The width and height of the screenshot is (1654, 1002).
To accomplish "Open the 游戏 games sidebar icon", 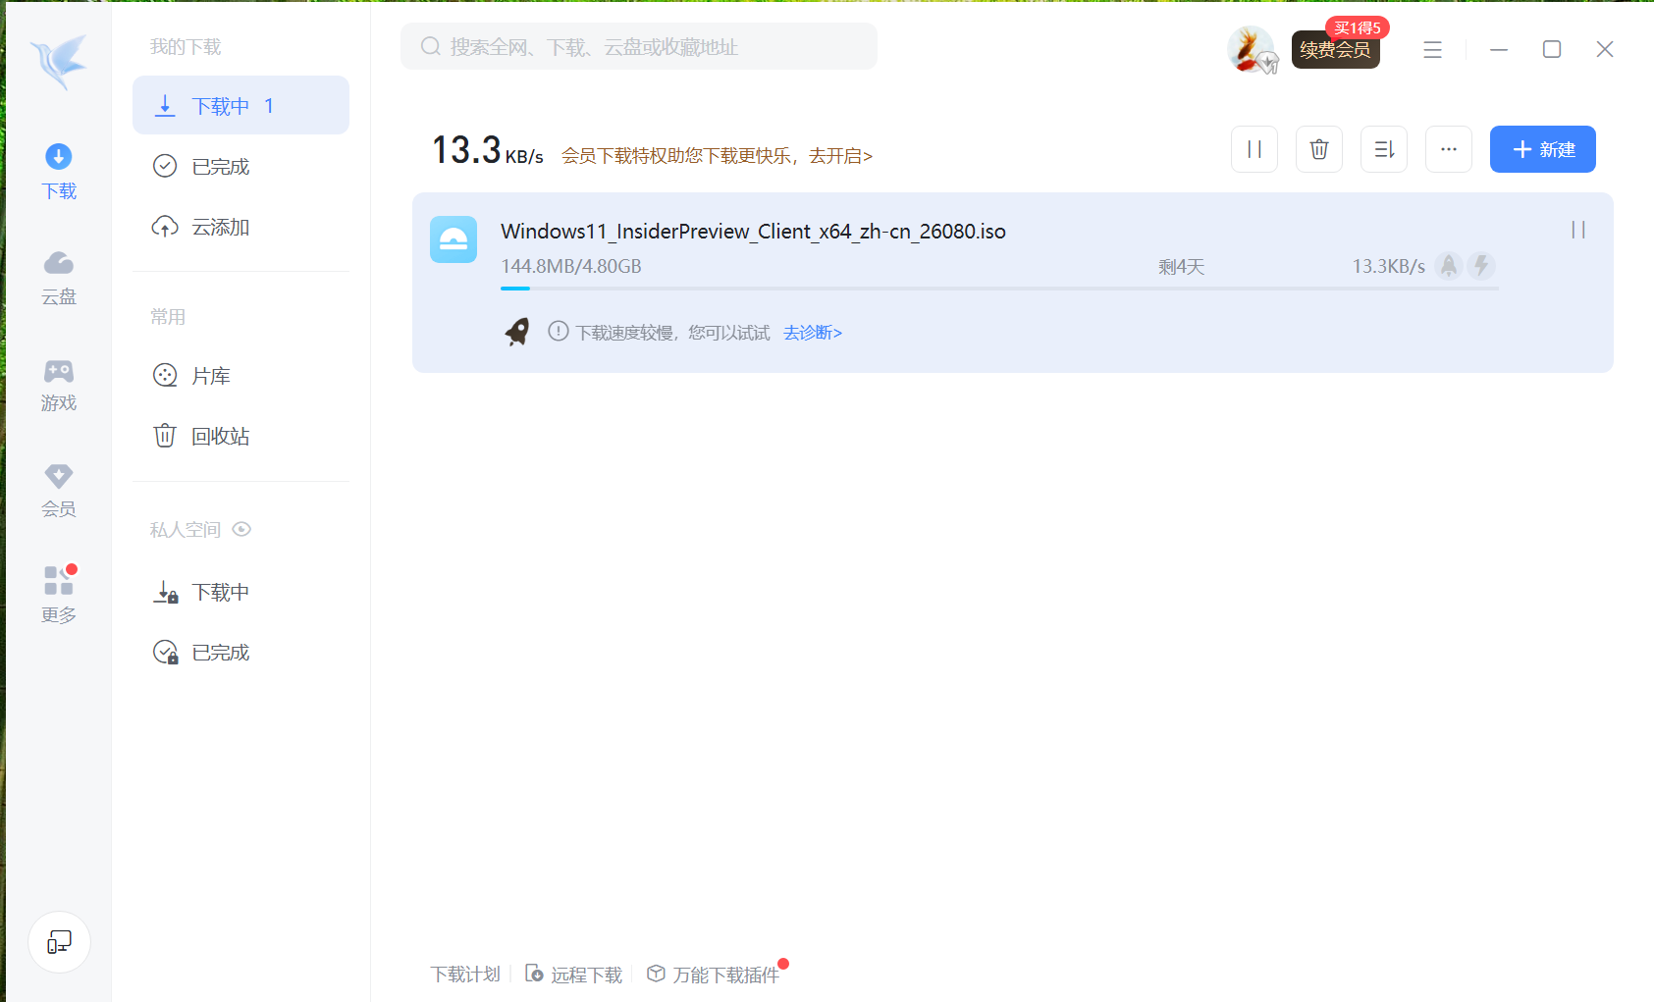I will click(x=59, y=385).
